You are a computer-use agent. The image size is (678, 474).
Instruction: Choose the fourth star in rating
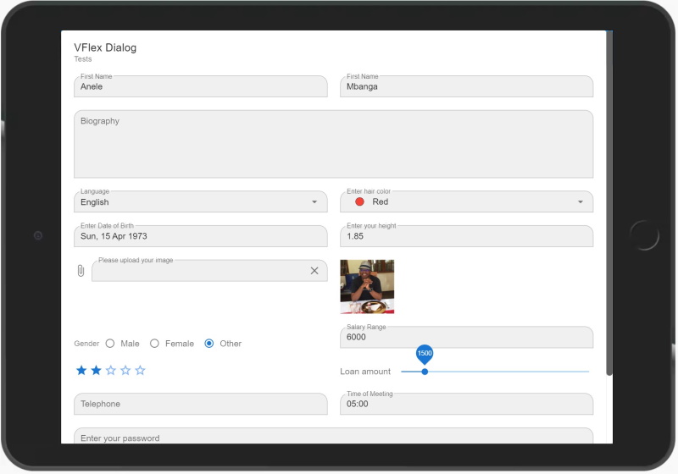(125, 371)
